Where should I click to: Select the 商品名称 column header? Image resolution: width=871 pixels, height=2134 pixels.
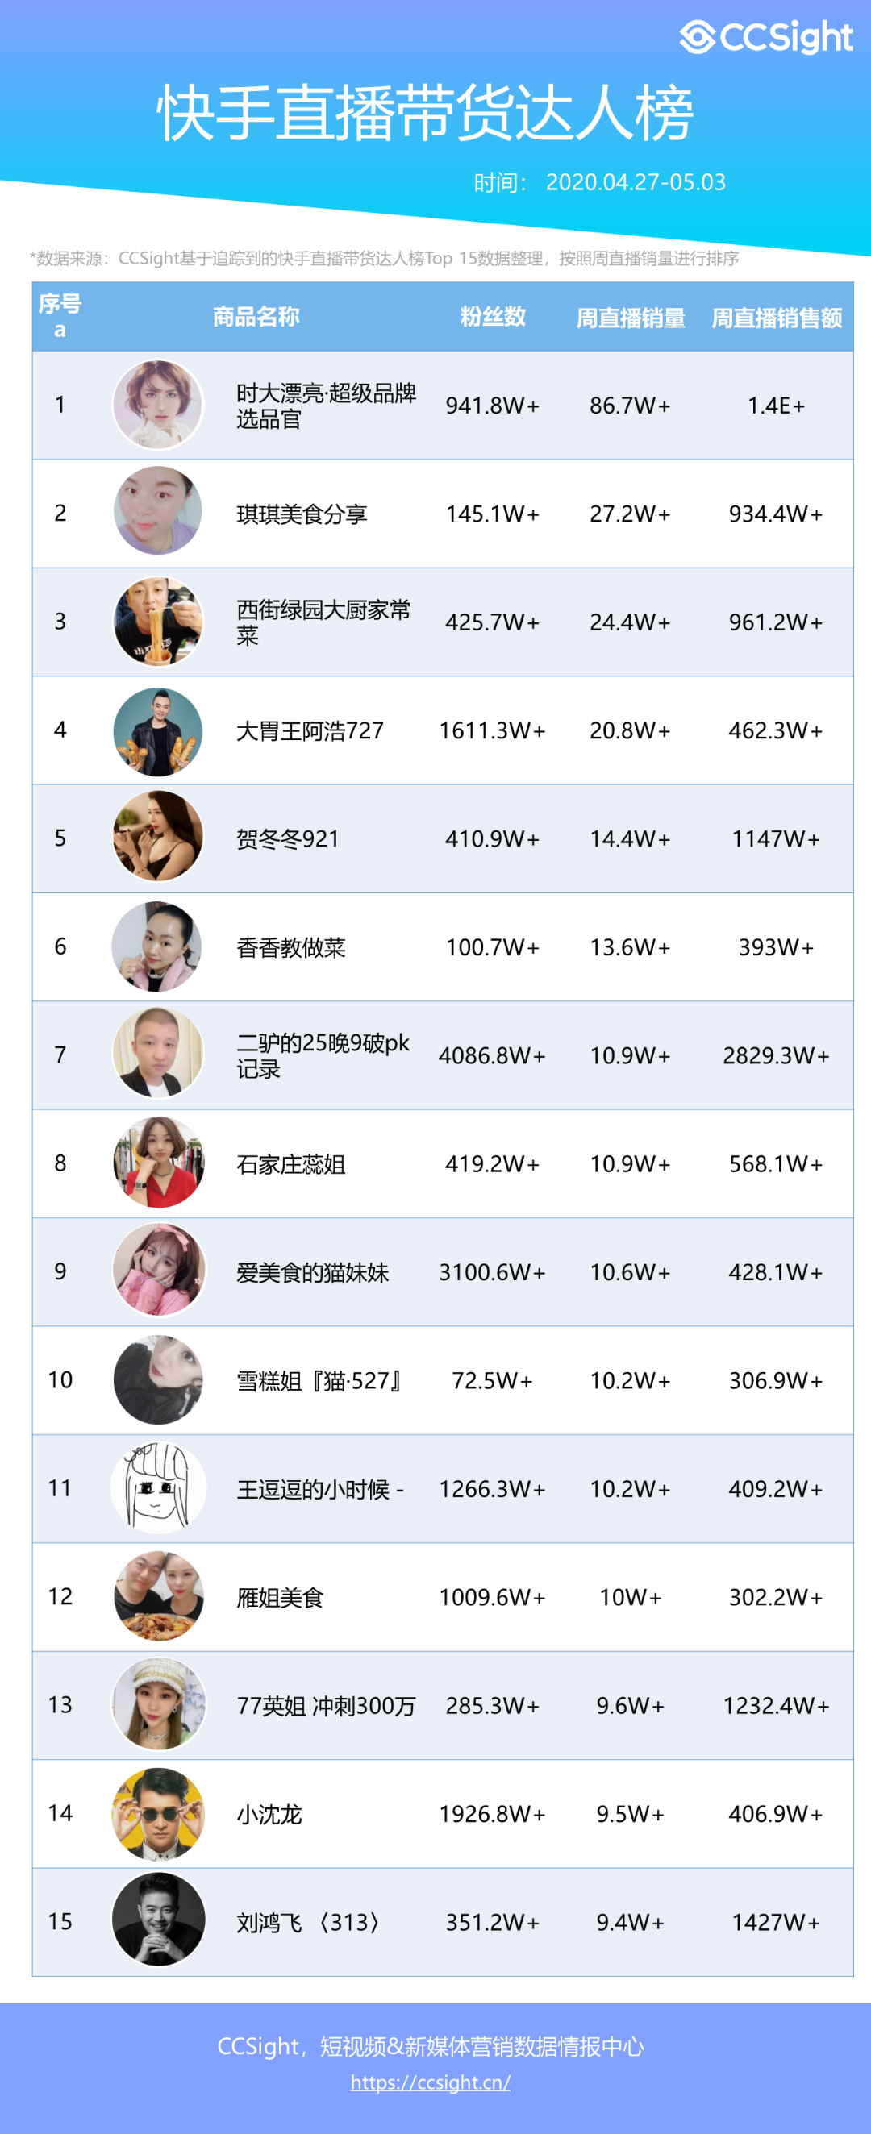pyautogui.click(x=256, y=317)
